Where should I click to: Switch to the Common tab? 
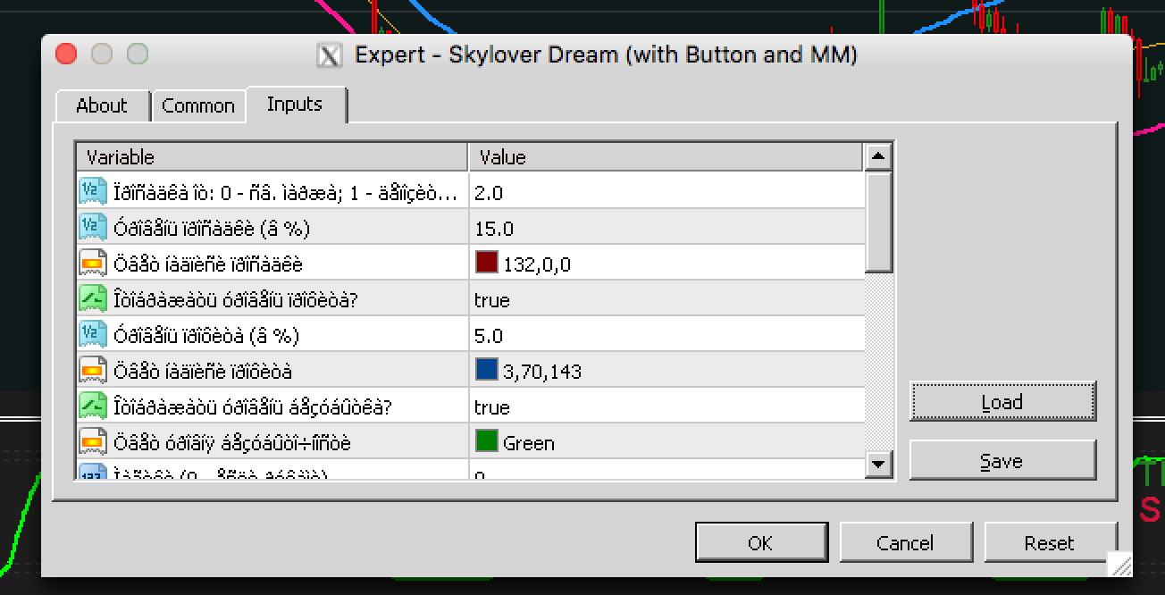pyautogui.click(x=198, y=105)
